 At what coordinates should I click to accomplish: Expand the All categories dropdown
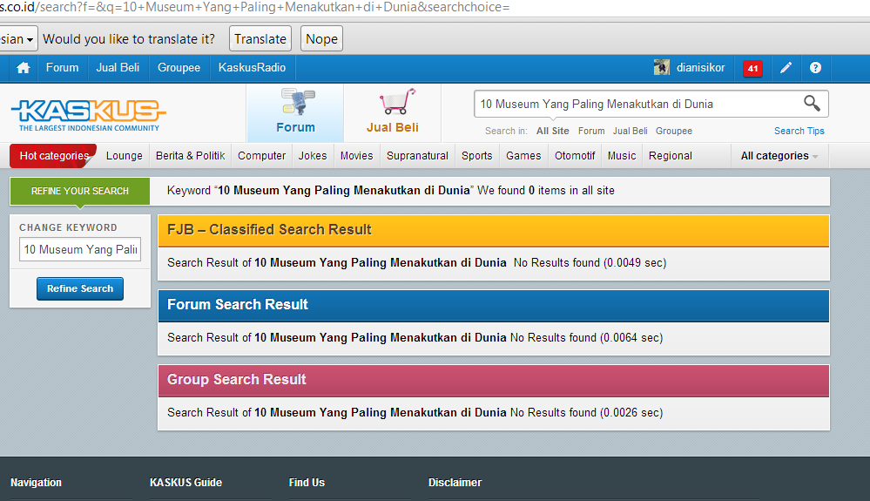coord(779,156)
